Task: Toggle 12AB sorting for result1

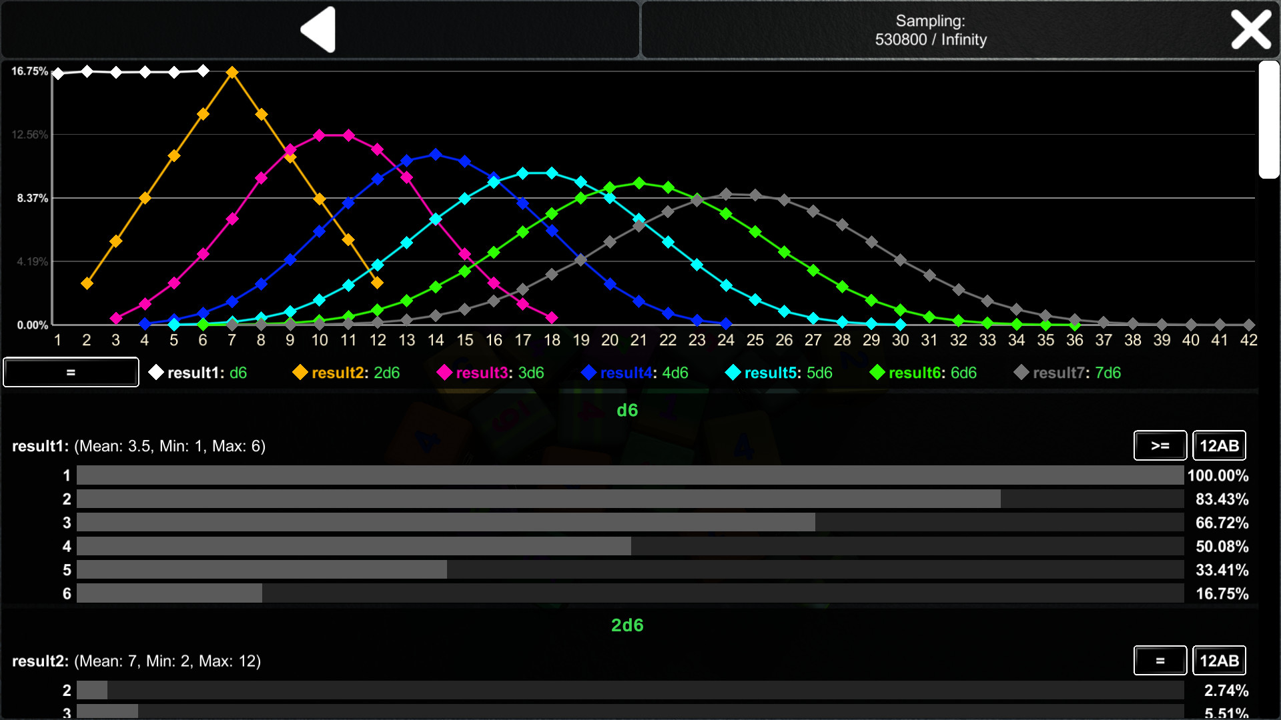Action: (1219, 445)
